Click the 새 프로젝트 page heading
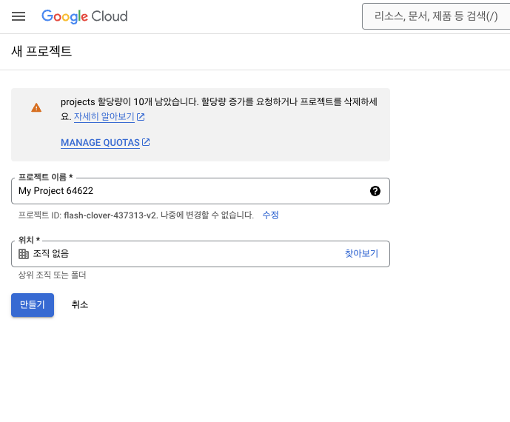This screenshot has width=510, height=422. (41, 51)
